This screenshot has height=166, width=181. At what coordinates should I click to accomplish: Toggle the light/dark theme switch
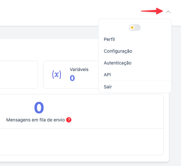click(135, 28)
